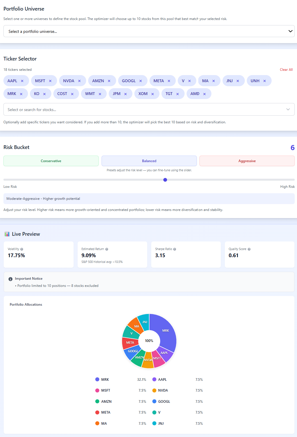
Task: Click the Estimated Return help icon
Action: [x=106, y=249]
